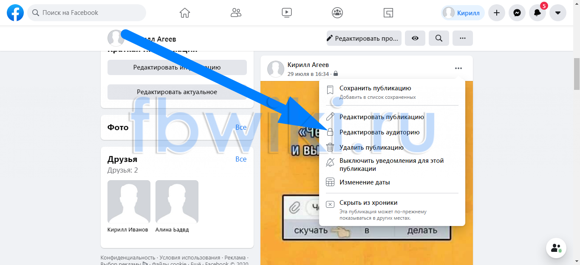
Task: Open the new chat contacts floating button
Action: coord(556,248)
